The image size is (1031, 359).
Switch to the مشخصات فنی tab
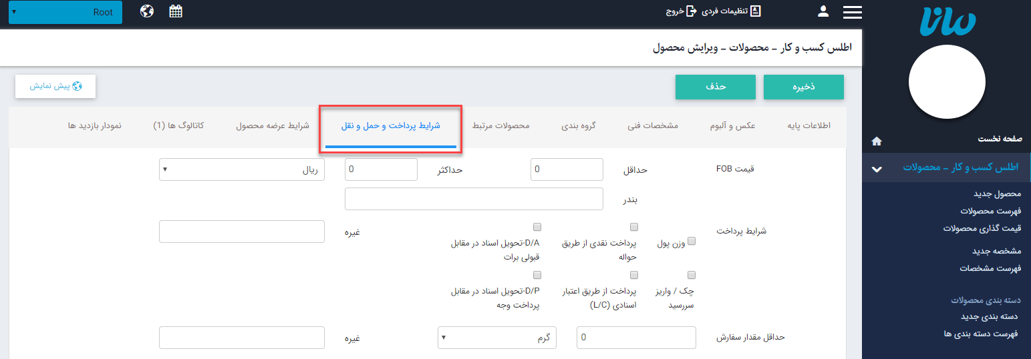pos(652,125)
